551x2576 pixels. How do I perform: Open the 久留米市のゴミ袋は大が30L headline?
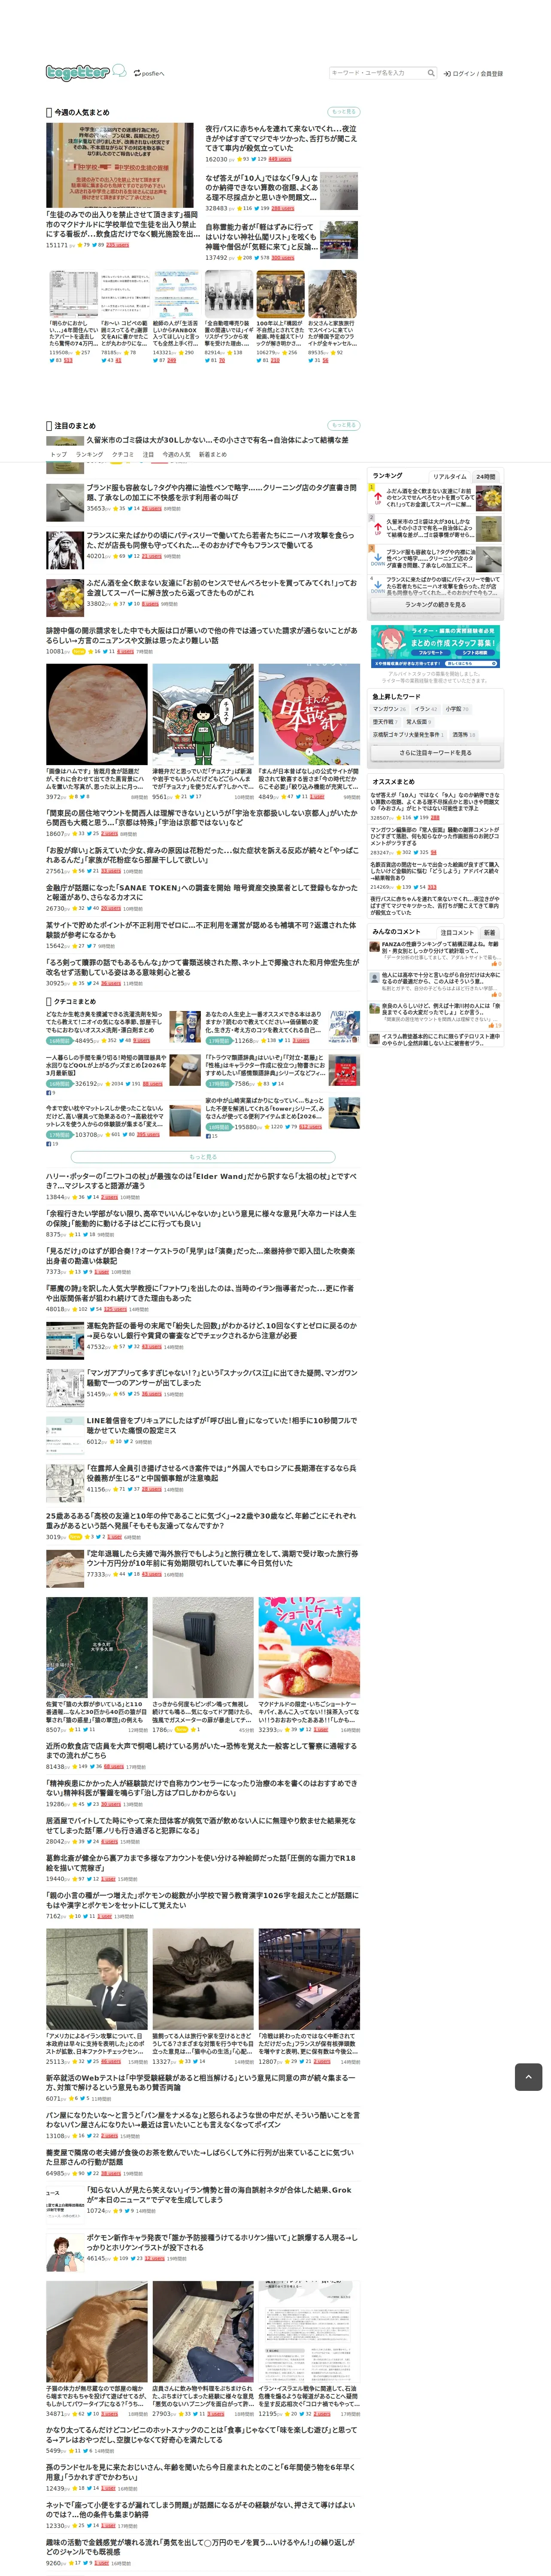[x=217, y=440]
